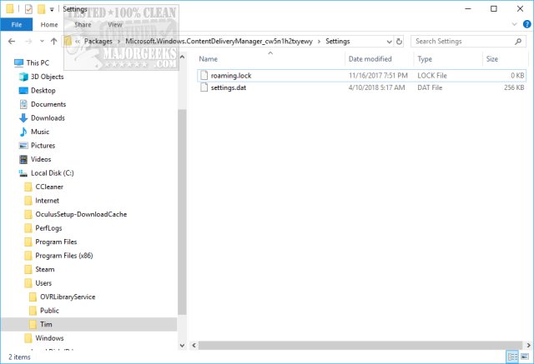This screenshot has height=364, width=534.
Task: Open Downloads in the sidebar
Action: (48, 118)
